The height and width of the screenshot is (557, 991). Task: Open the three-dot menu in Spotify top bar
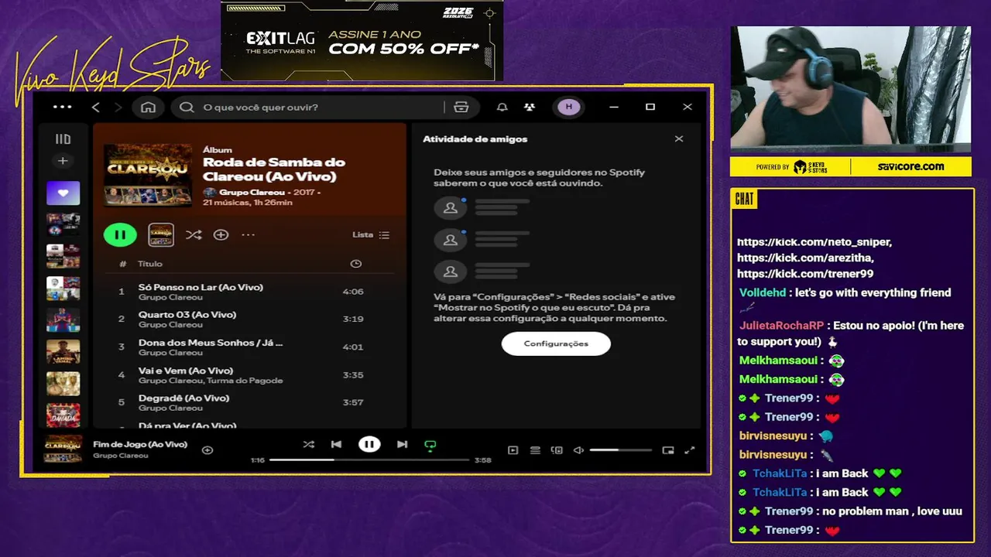tap(62, 107)
